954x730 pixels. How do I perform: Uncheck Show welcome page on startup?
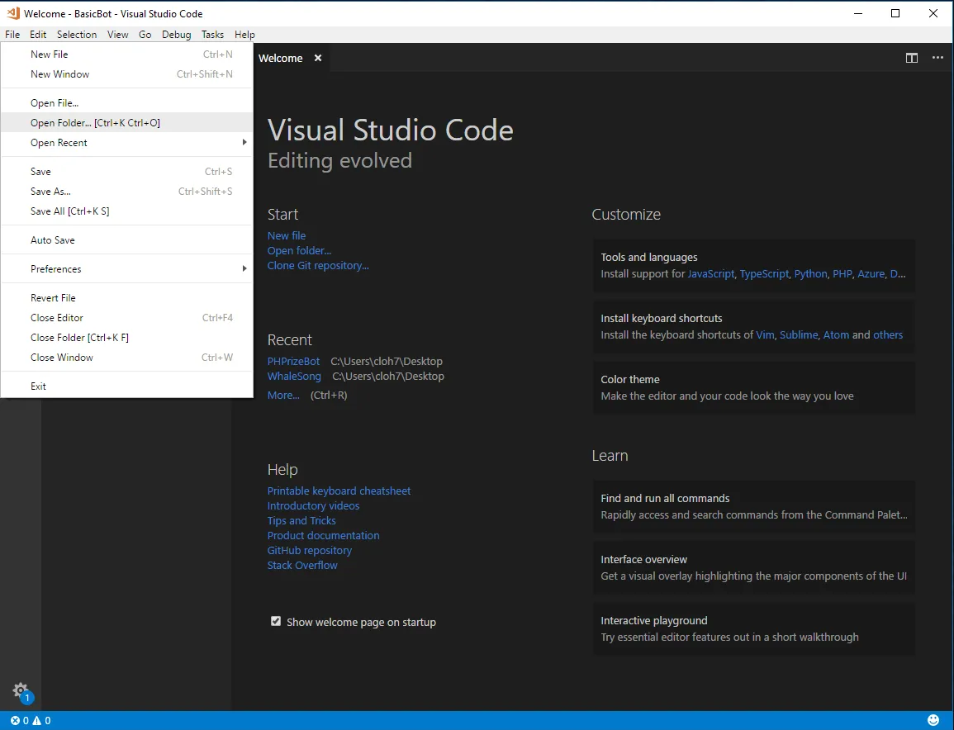pos(276,621)
